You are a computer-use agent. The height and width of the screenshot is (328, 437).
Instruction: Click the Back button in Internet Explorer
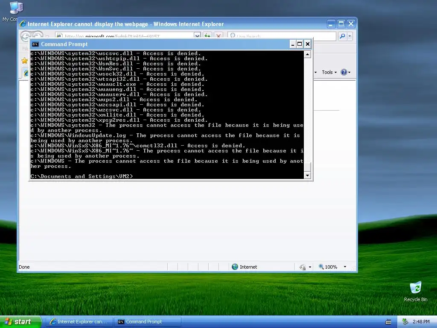(26, 36)
